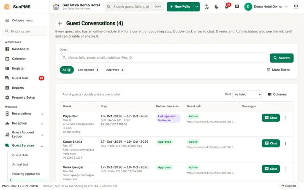304x190 pixels.
Task: Expand the Reservations module
Action: point(24,114)
